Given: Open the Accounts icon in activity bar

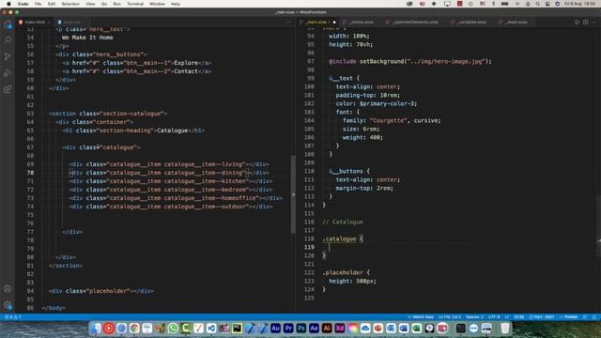Looking at the screenshot, I should coord(8,288).
